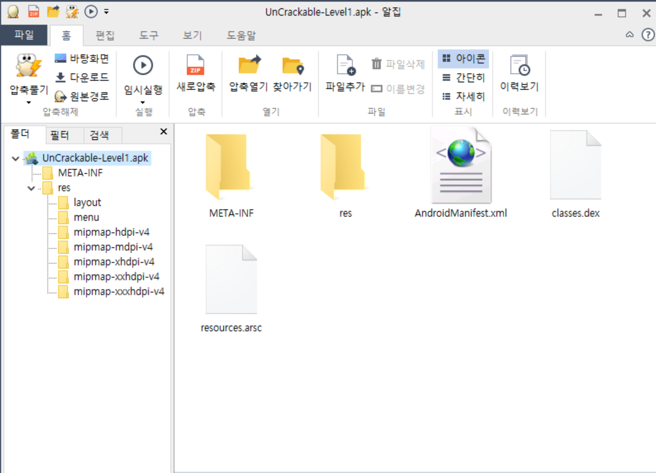The image size is (656, 473).
Task: Close the folder side panel
Action: pos(163,131)
